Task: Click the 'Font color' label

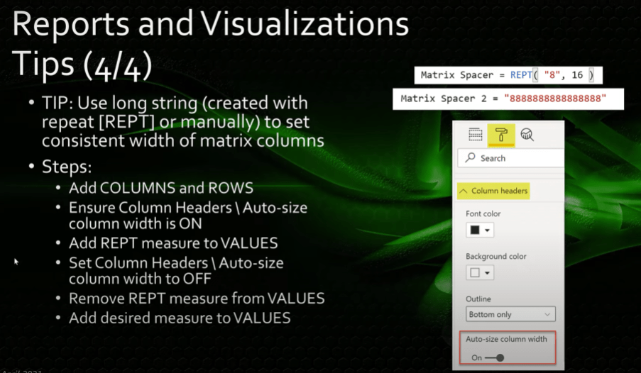Action: pyautogui.click(x=483, y=213)
